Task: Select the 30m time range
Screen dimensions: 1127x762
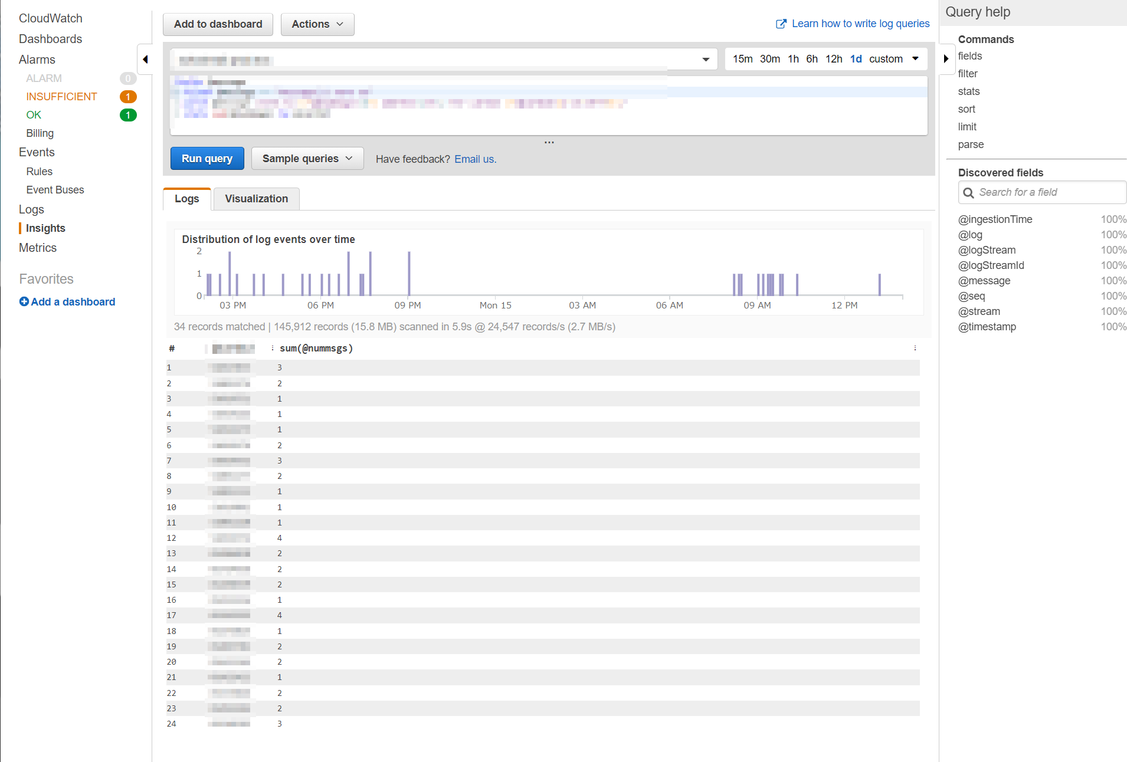Action: click(770, 59)
